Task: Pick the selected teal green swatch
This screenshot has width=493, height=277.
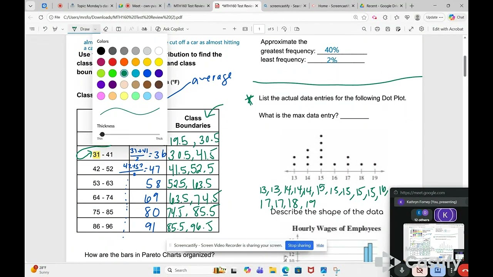Action: [124, 73]
